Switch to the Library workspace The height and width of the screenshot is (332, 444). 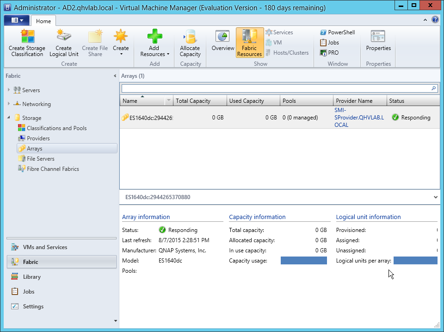pyautogui.click(x=32, y=277)
